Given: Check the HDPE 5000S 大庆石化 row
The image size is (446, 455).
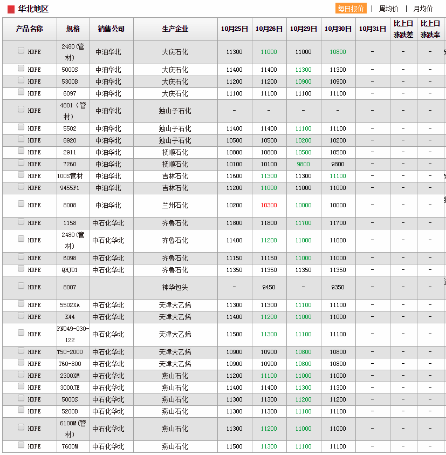Looking at the screenshot, I should click(21, 68).
